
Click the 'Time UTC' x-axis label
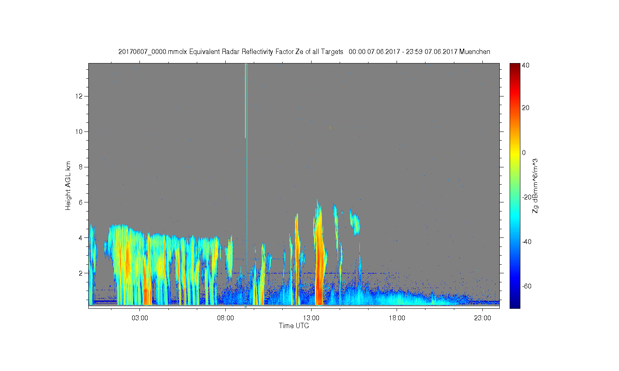294,326
